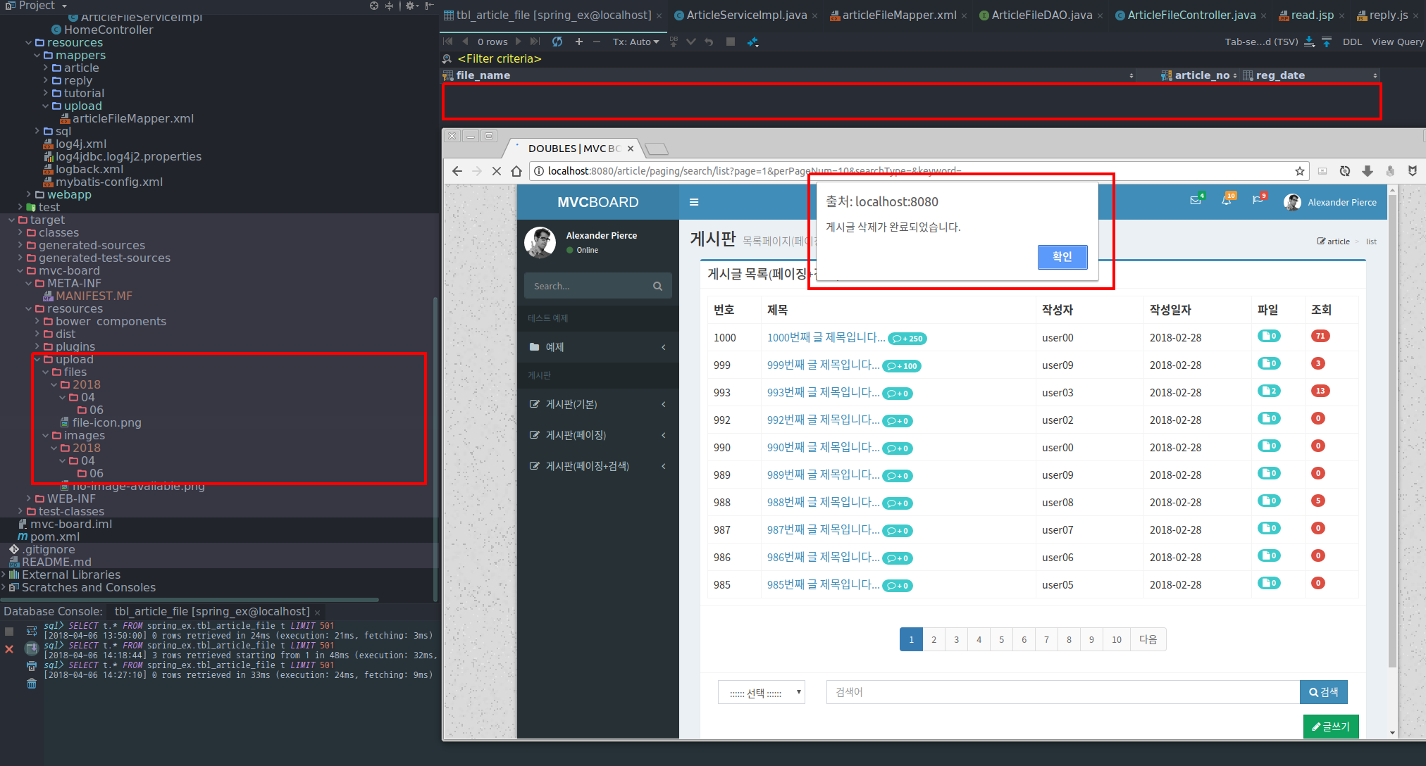Open the Tx: Auto dropdown

click(635, 42)
